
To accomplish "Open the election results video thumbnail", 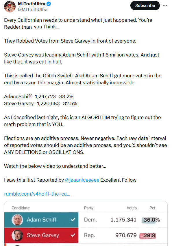I will (x=86, y=223).
